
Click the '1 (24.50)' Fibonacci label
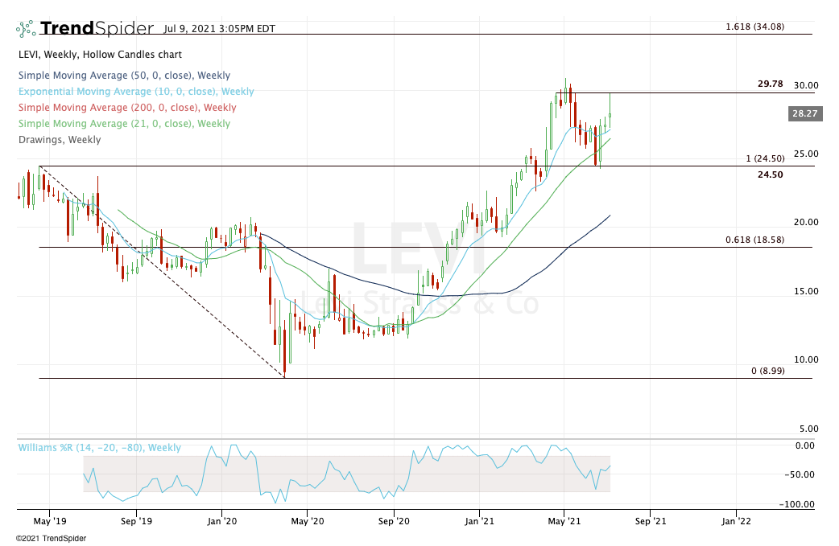pos(765,158)
